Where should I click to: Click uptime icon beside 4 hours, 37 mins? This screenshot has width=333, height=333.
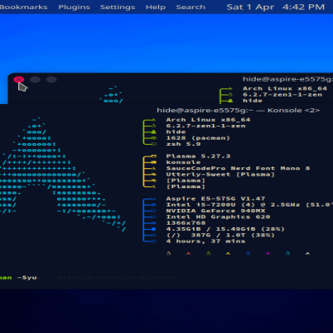pos(153,241)
